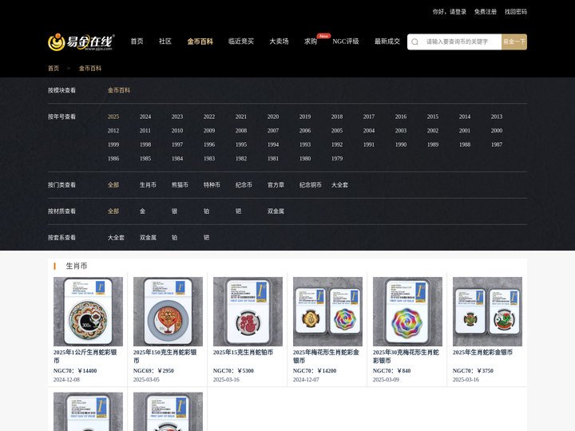
Task: Filter by year 2008
Action: (241, 130)
